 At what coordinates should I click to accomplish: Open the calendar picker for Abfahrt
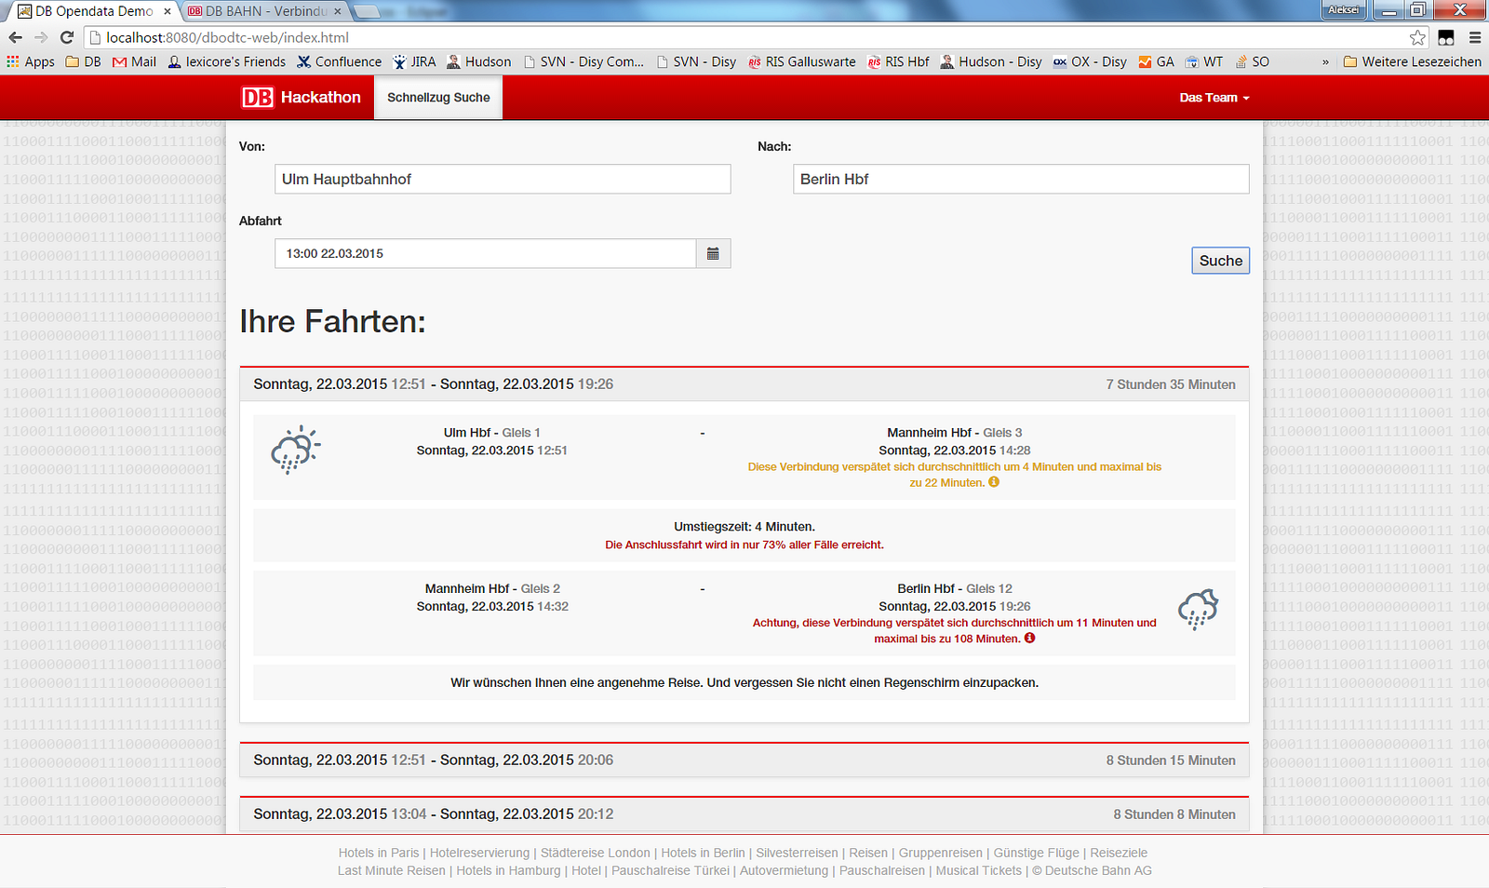pyautogui.click(x=713, y=253)
